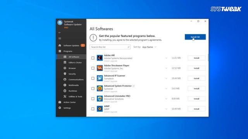Expand Advanced System Protector details chevron
The height and width of the screenshot is (139, 248).
[166, 88]
